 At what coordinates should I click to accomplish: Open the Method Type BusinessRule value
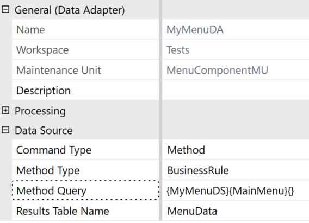pos(236,170)
